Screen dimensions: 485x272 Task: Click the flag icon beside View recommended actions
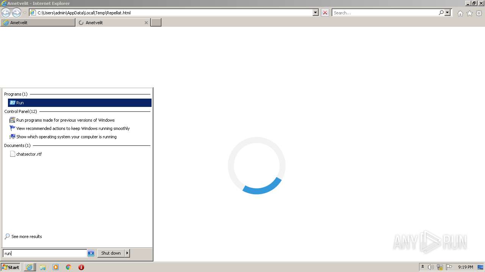click(x=12, y=128)
